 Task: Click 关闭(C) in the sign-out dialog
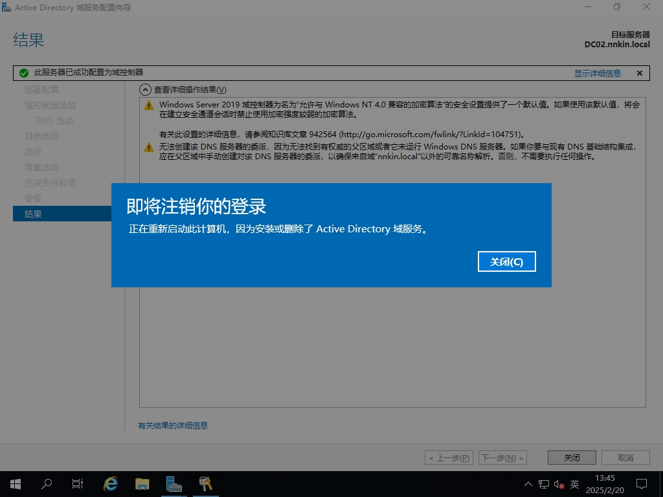(506, 261)
